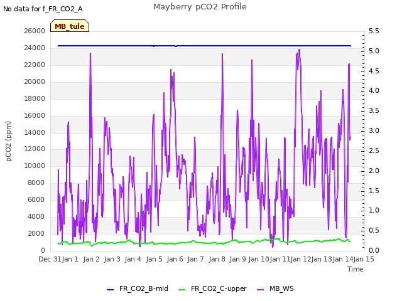This screenshot has width=402, height=301.
Task: Click the 1.5 right axis value
Action: [374, 191]
